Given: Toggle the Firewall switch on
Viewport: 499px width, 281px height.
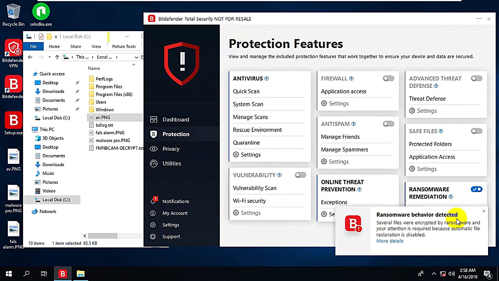Looking at the screenshot, I should click(x=388, y=78).
